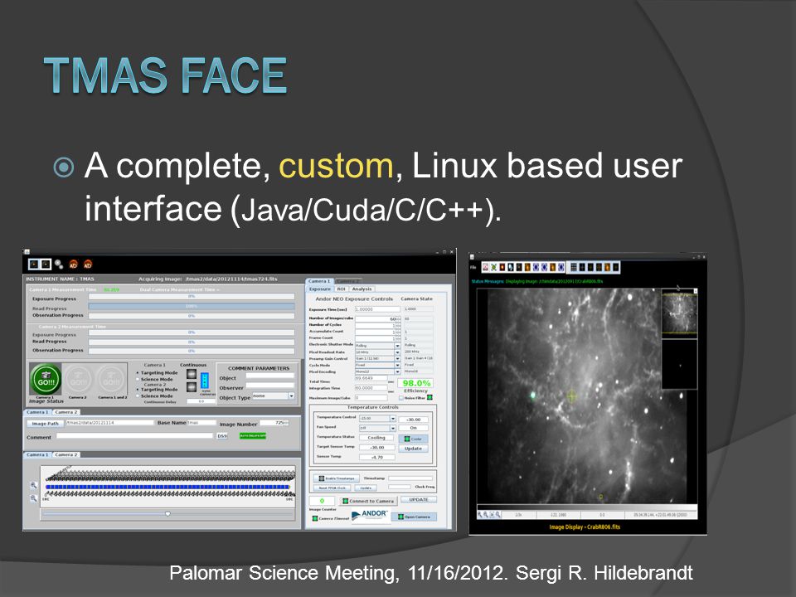Screen dimensions: 796x597
Task: Click the greyed Camera 2 GO!!! button
Action: [x=78, y=380]
